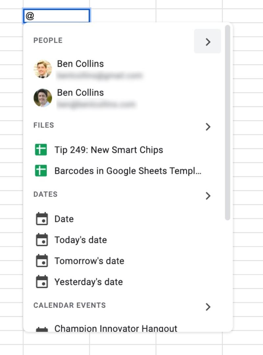
Task: Click the first Ben Collins profile photo
Action: tap(43, 69)
